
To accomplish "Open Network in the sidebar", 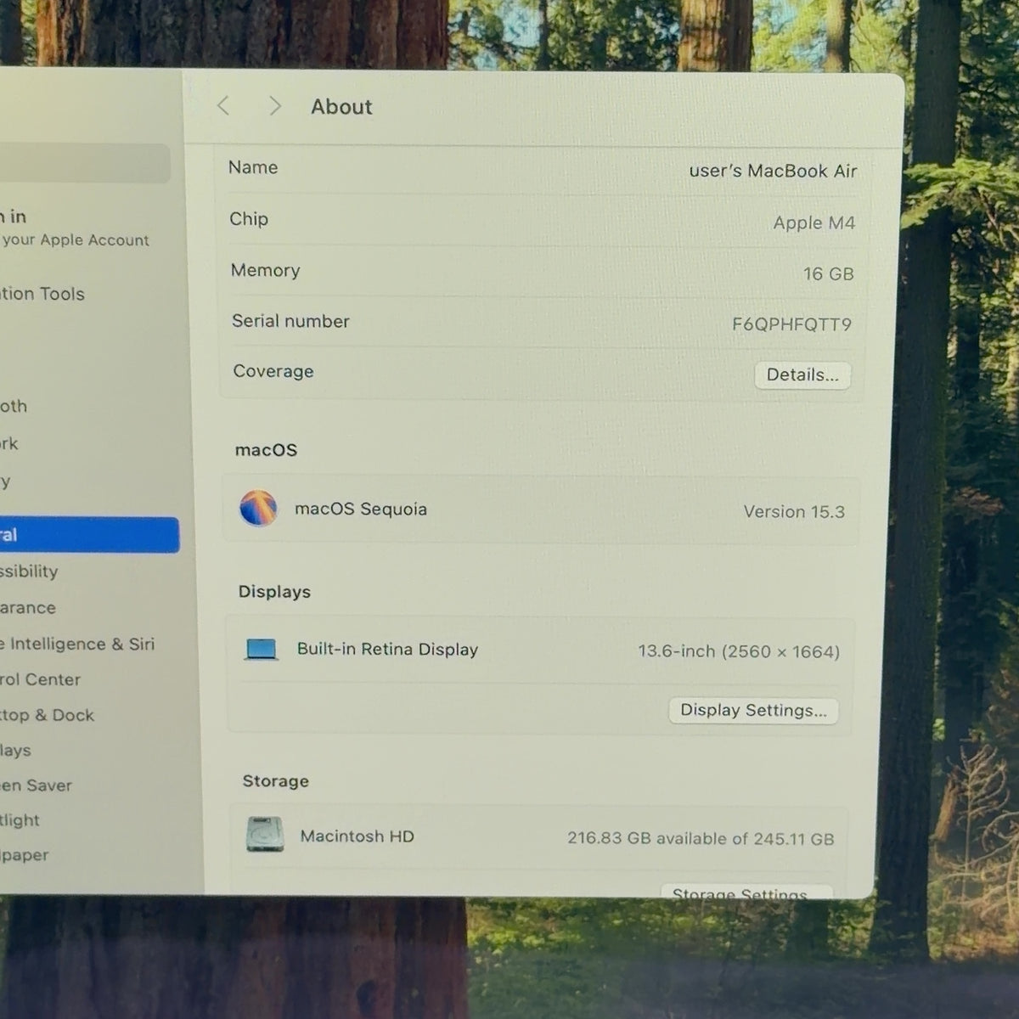I will [8, 443].
